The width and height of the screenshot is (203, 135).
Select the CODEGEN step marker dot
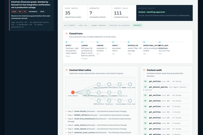[x=97, y=42]
